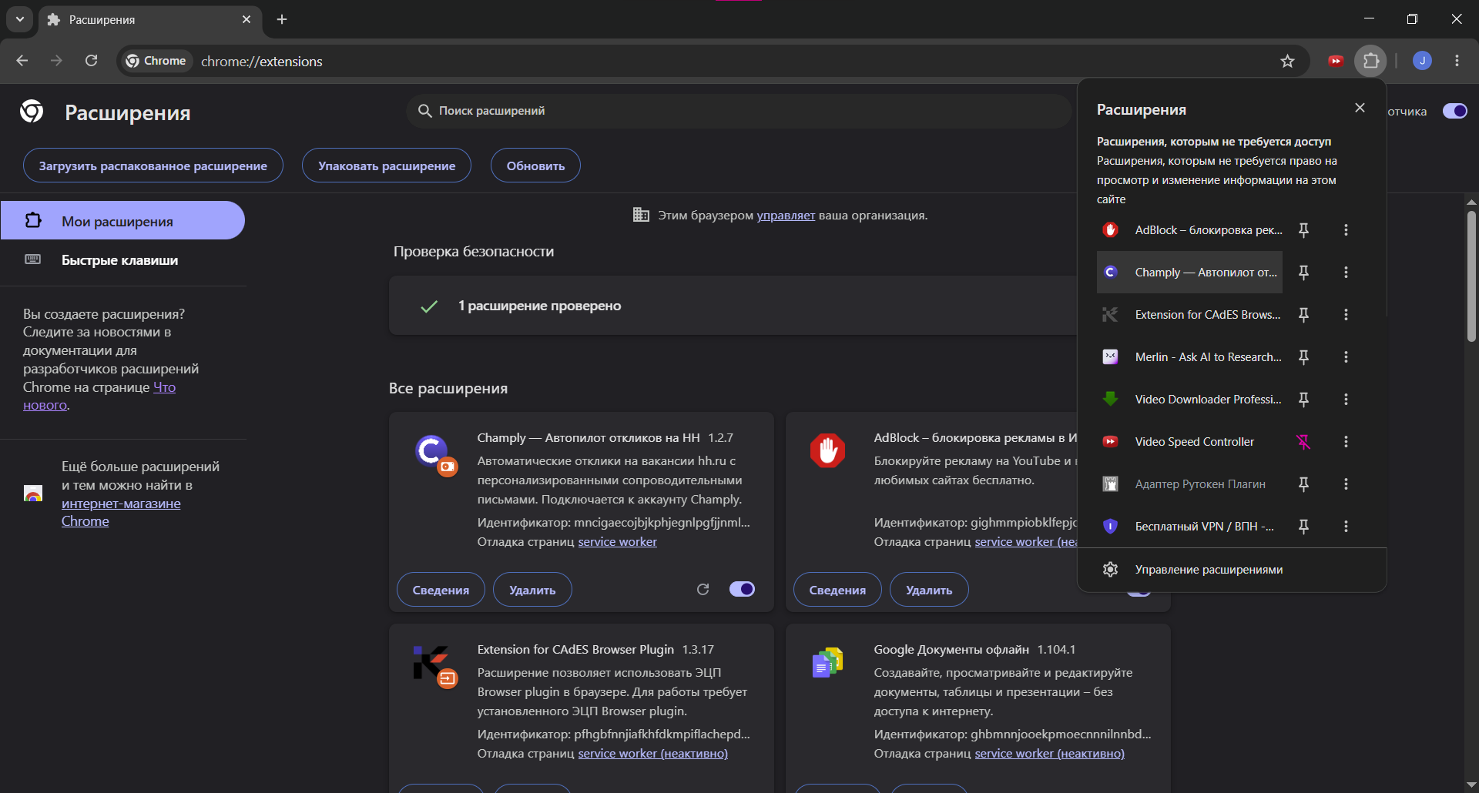
Task: Open CAdES service worker (неактивно) link
Action: pyautogui.click(x=652, y=754)
